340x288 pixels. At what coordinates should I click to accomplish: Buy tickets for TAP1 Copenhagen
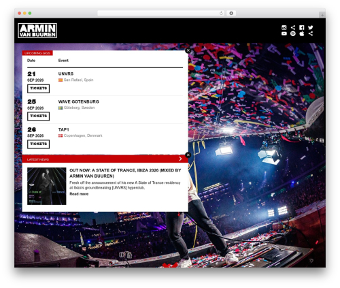click(38, 144)
